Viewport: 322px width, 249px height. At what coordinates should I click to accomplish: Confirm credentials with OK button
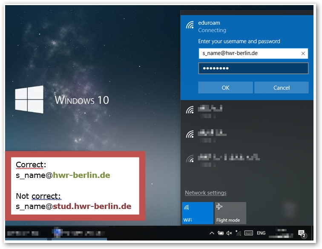225,88
